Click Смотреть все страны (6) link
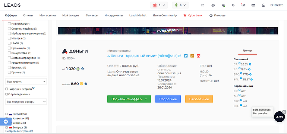The image size is (287, 134). point(19,131)
